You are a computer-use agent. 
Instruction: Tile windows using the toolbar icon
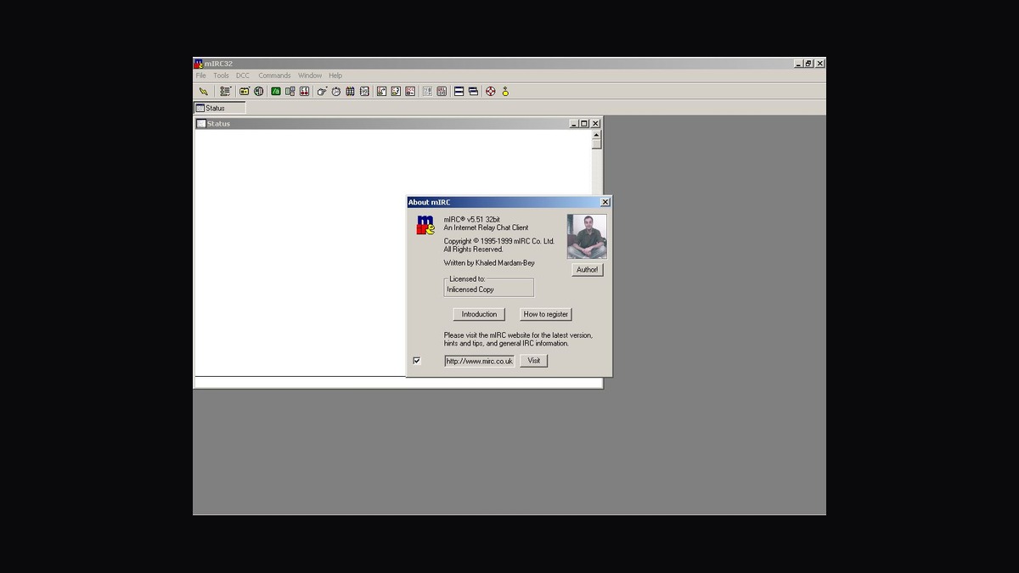[x=459, y=92]
